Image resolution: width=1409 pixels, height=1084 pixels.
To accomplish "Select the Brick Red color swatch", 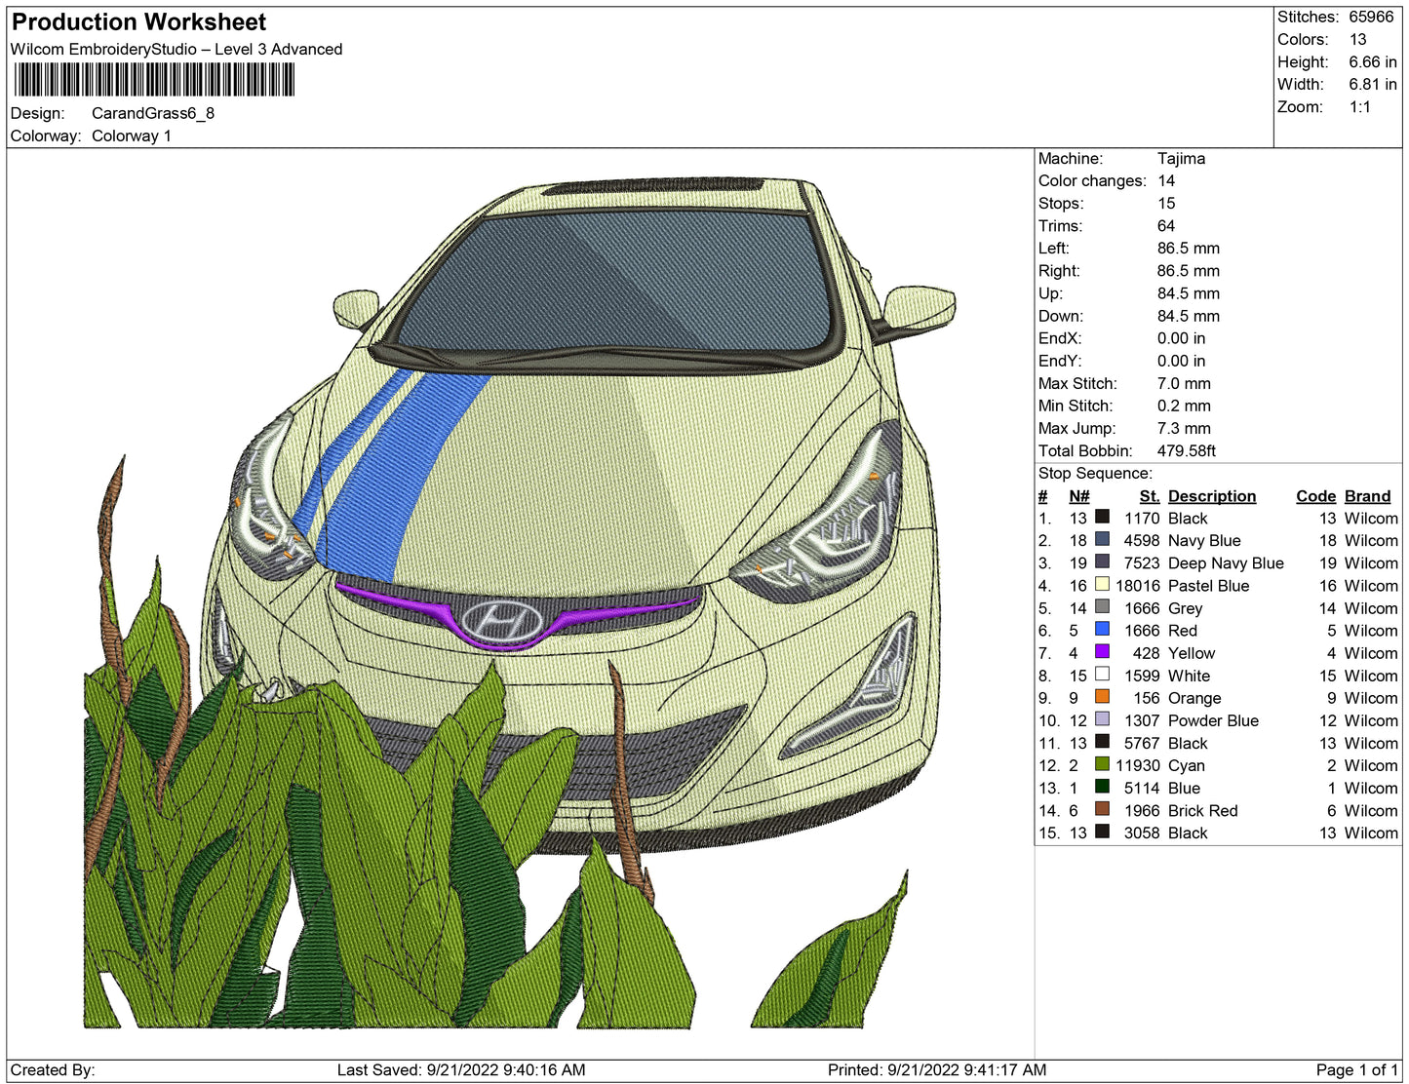I will click(x=1102, y=809).
